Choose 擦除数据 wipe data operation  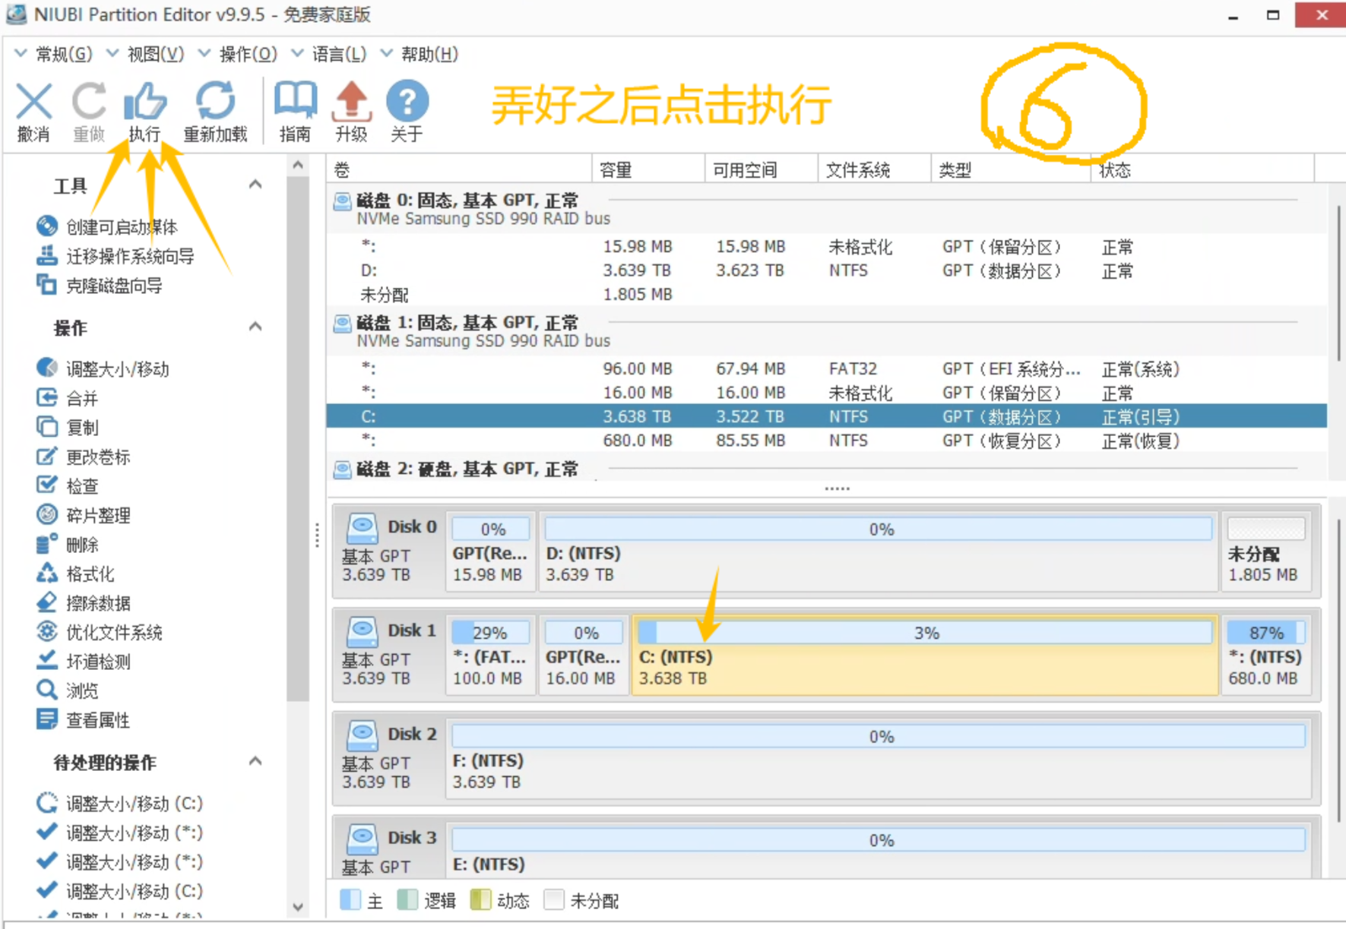83,603
